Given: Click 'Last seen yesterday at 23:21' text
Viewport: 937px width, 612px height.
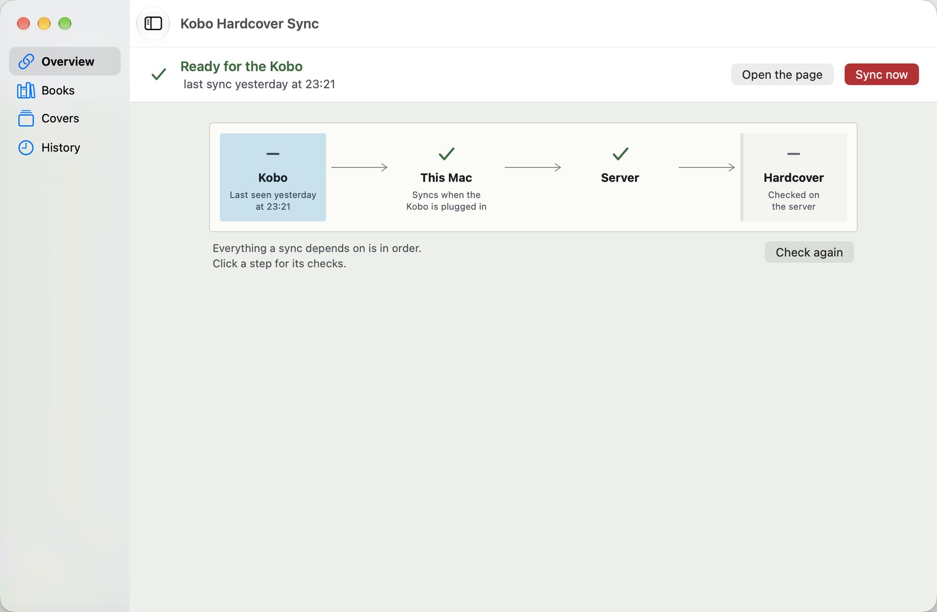Looking at the screenshot, I should pos(273,201).
